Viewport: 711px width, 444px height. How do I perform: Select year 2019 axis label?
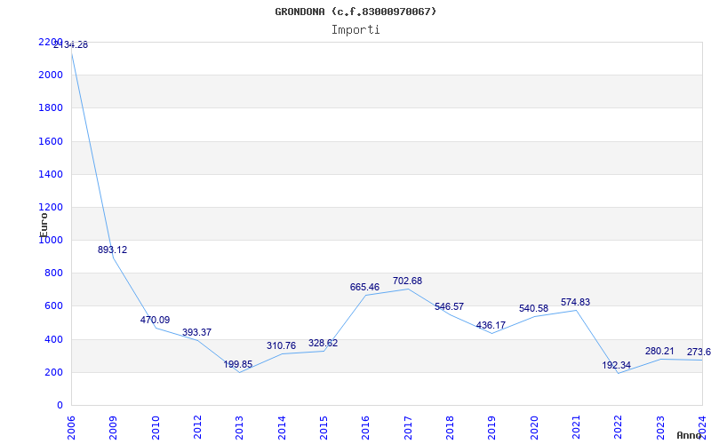tap(491, 427)
